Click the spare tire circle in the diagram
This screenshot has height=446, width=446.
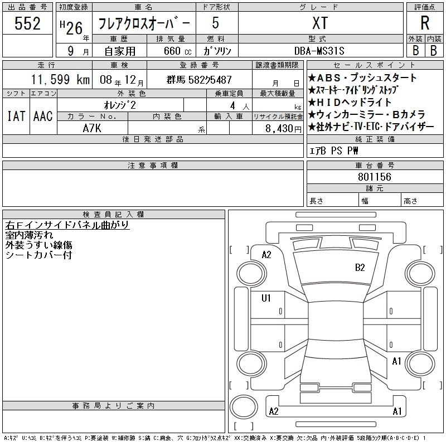(x=244, y=406)
